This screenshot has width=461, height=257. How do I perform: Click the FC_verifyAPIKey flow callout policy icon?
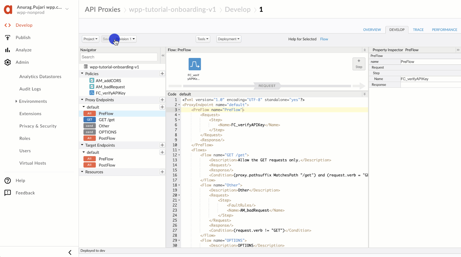click(194, 64)
